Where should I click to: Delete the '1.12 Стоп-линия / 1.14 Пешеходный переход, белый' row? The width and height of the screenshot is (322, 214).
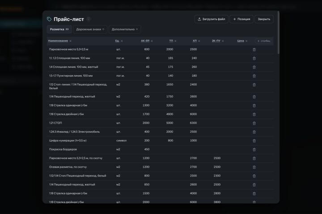click(x=254, y=85)
